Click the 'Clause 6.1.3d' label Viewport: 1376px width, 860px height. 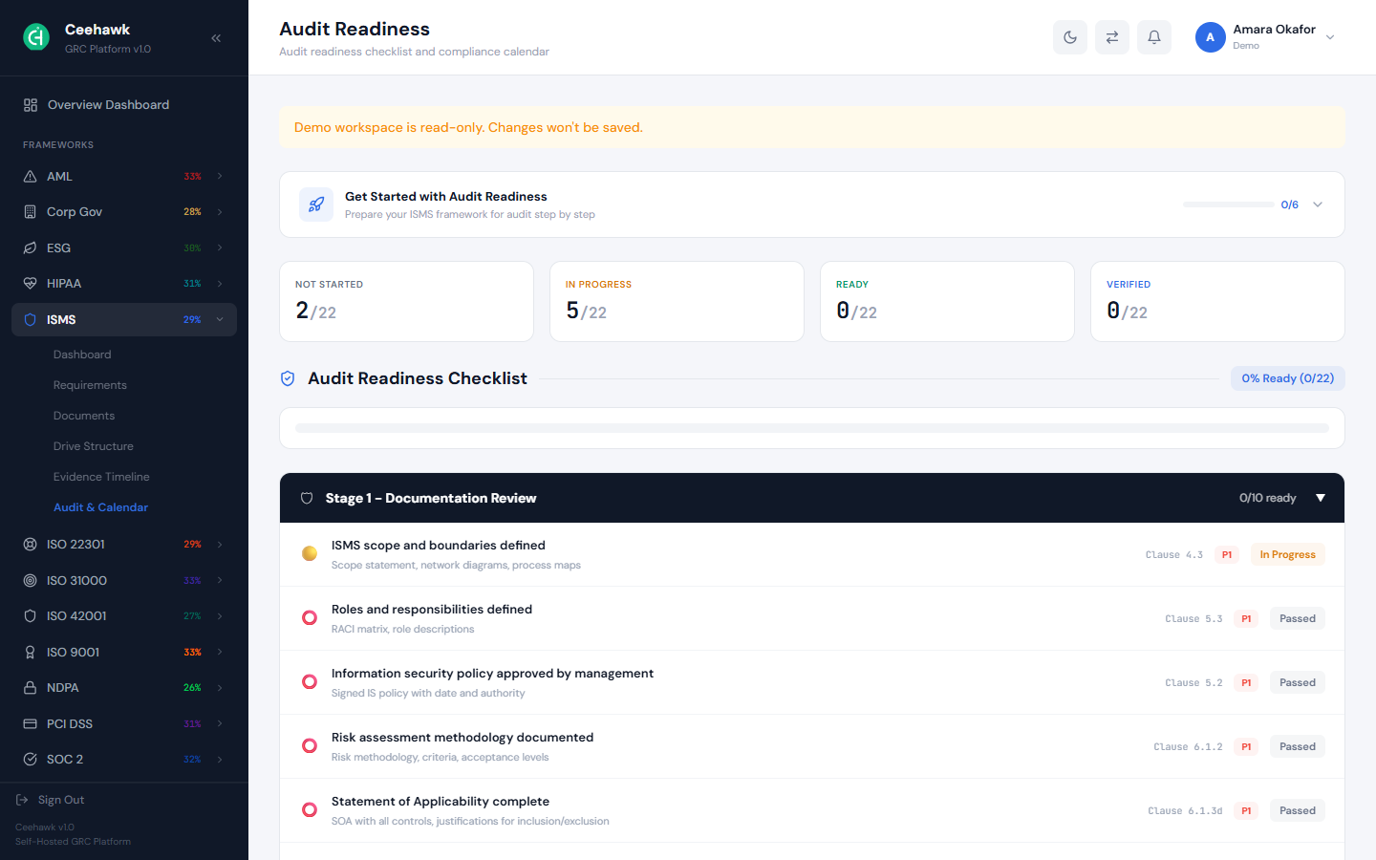(x=1185, y=810)
